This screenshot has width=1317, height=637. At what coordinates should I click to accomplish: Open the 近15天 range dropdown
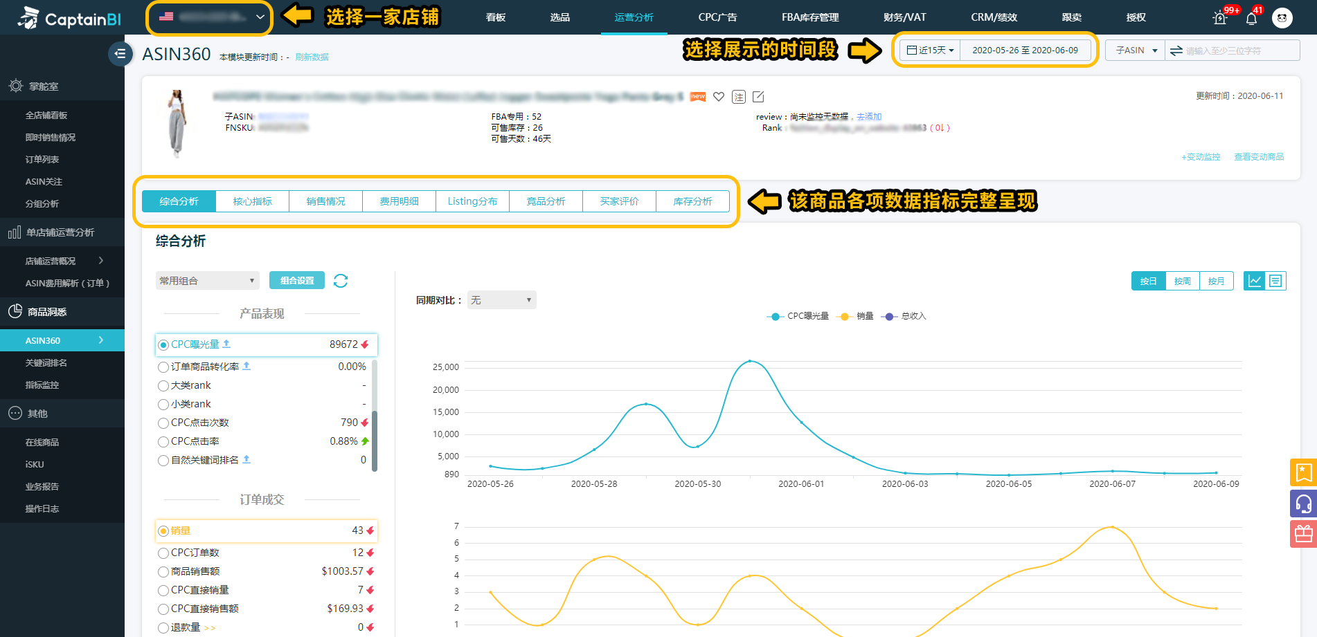pyautogui.click(x=931, y=50)
